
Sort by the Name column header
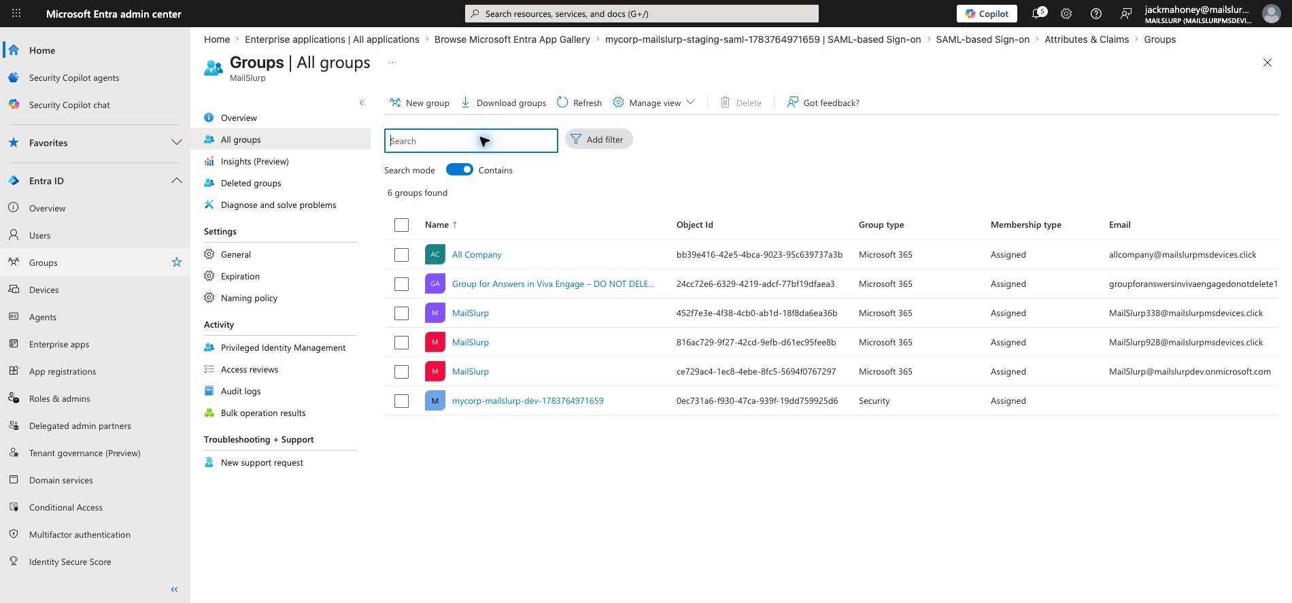pos(441,225)
